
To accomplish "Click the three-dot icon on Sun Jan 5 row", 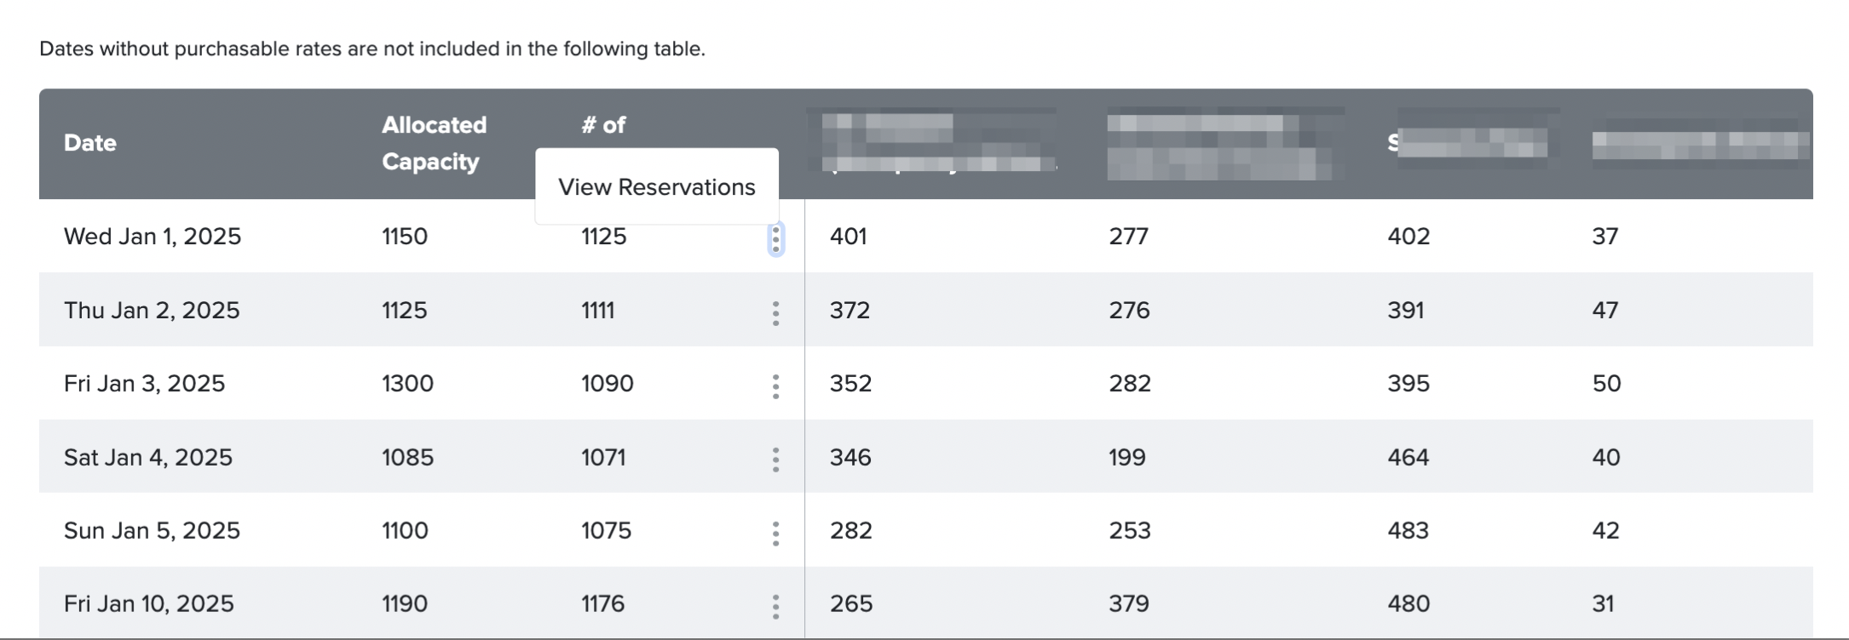I will pyautogui.click(x=775, y=534).
